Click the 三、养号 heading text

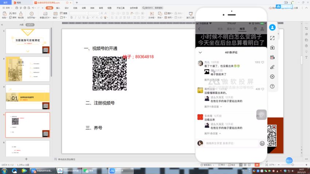94,128
